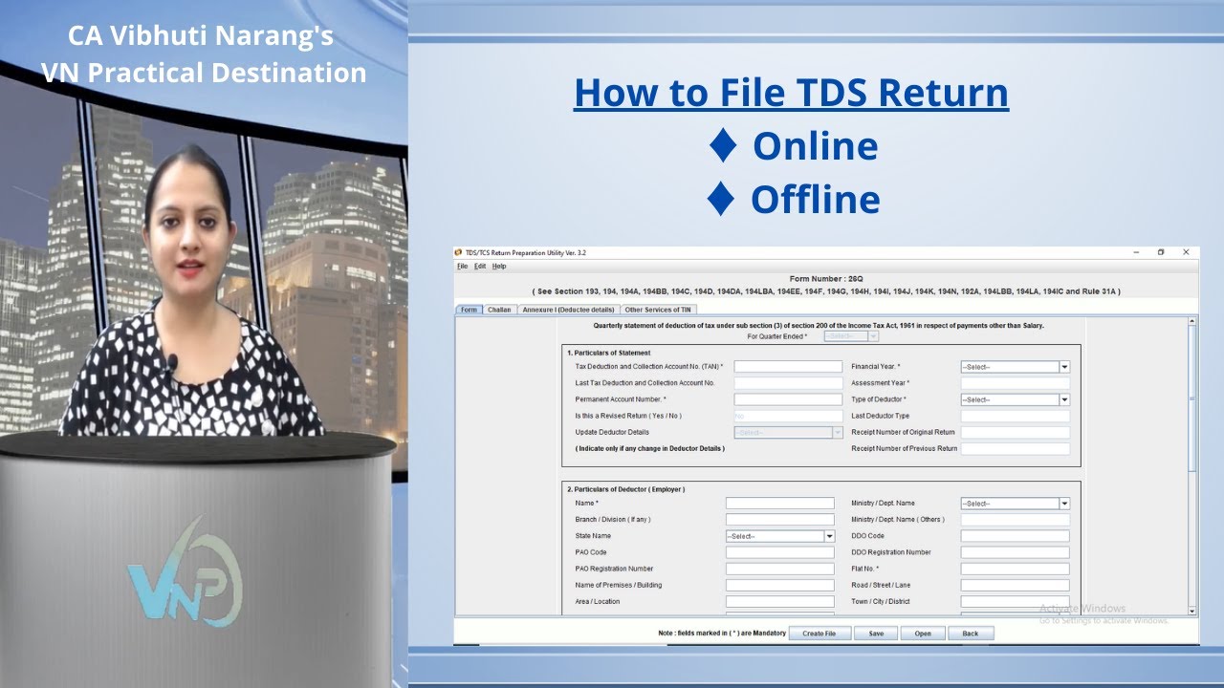Click the Branch / Division field
Image resolution: width=1224 pixels, height=688 pixels.
[x=780, y=520]
